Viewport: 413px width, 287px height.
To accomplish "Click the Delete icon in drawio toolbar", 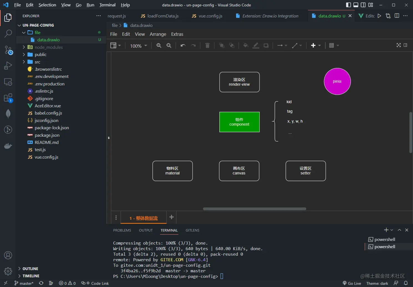I will coord(207,45).
